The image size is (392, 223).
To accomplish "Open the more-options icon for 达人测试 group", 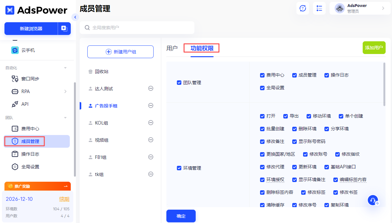I will [x=151, y=89].
